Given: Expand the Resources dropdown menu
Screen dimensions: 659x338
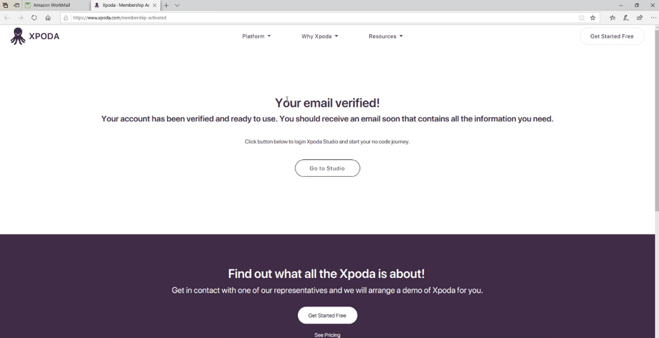Looking at the screenshot, I should tap(385, 36).
